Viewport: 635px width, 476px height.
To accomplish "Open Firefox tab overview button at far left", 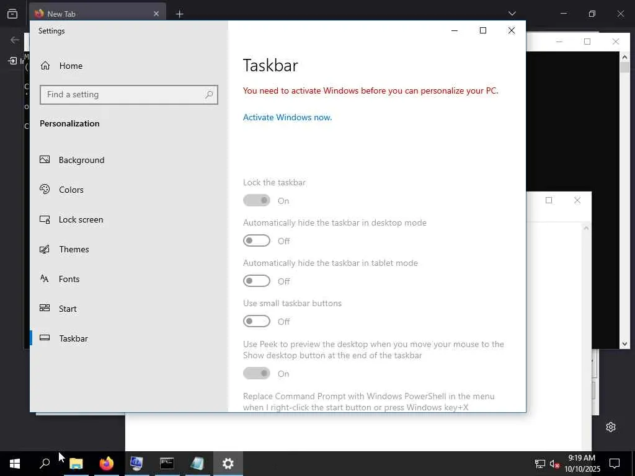I will click(x=12, y=14).
